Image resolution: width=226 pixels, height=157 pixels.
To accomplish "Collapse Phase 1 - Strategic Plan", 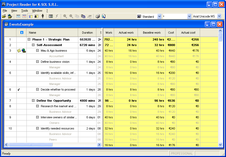I will 29,39.
